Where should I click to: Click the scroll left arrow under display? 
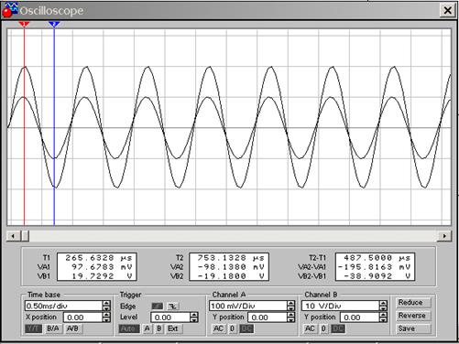tap(13, 236)
